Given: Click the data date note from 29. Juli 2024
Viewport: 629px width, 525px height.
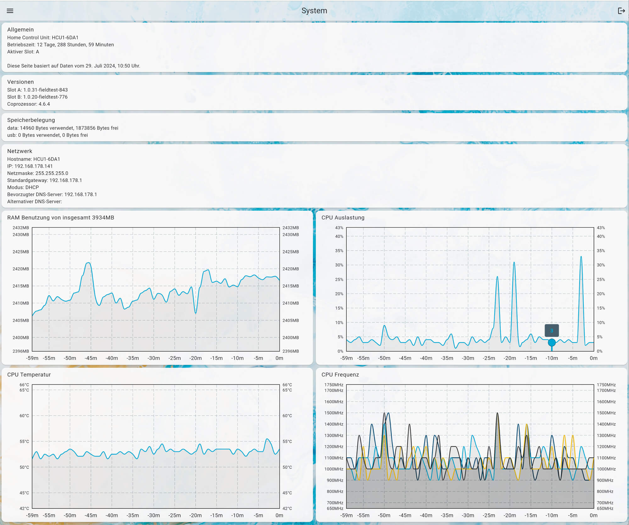Looking at the screenshot, I should pyautogui.click(x=74, y=66).
